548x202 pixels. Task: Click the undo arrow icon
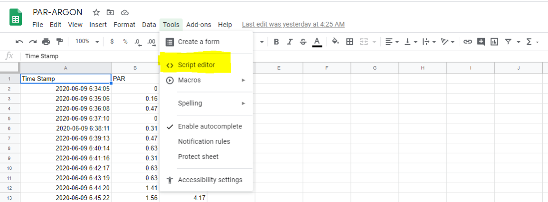coord(19,42)
